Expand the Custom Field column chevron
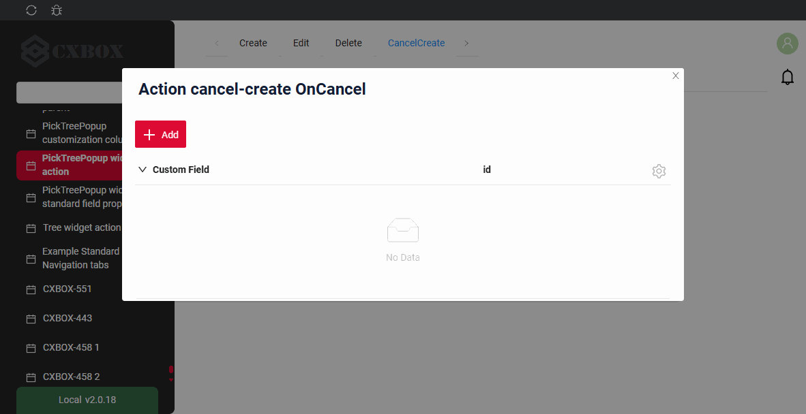This screenshot has height=414, width=806. coord(143,170)
